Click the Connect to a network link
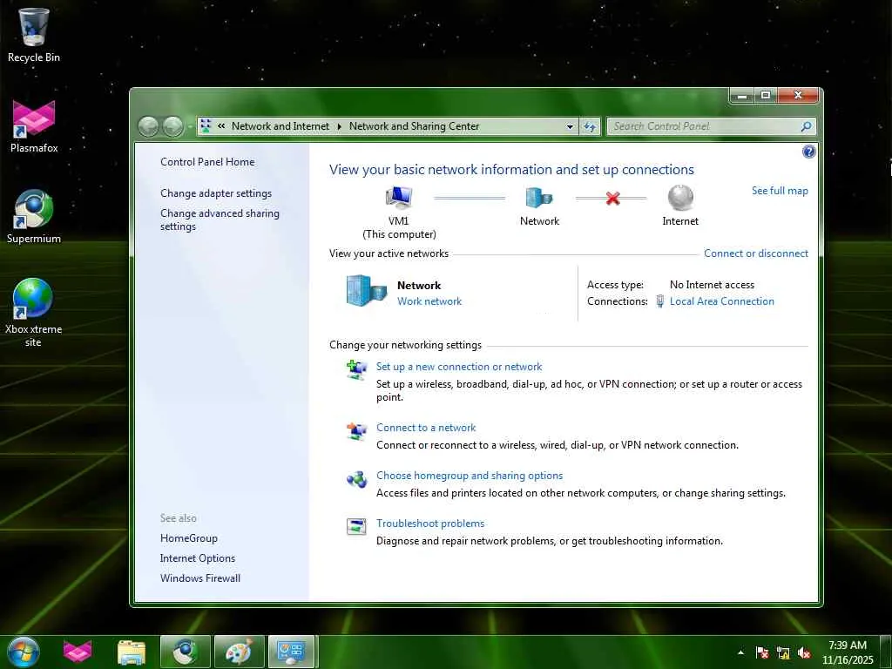Image resolution: width=892 pixels, height=669 pixels. (426, 427)
